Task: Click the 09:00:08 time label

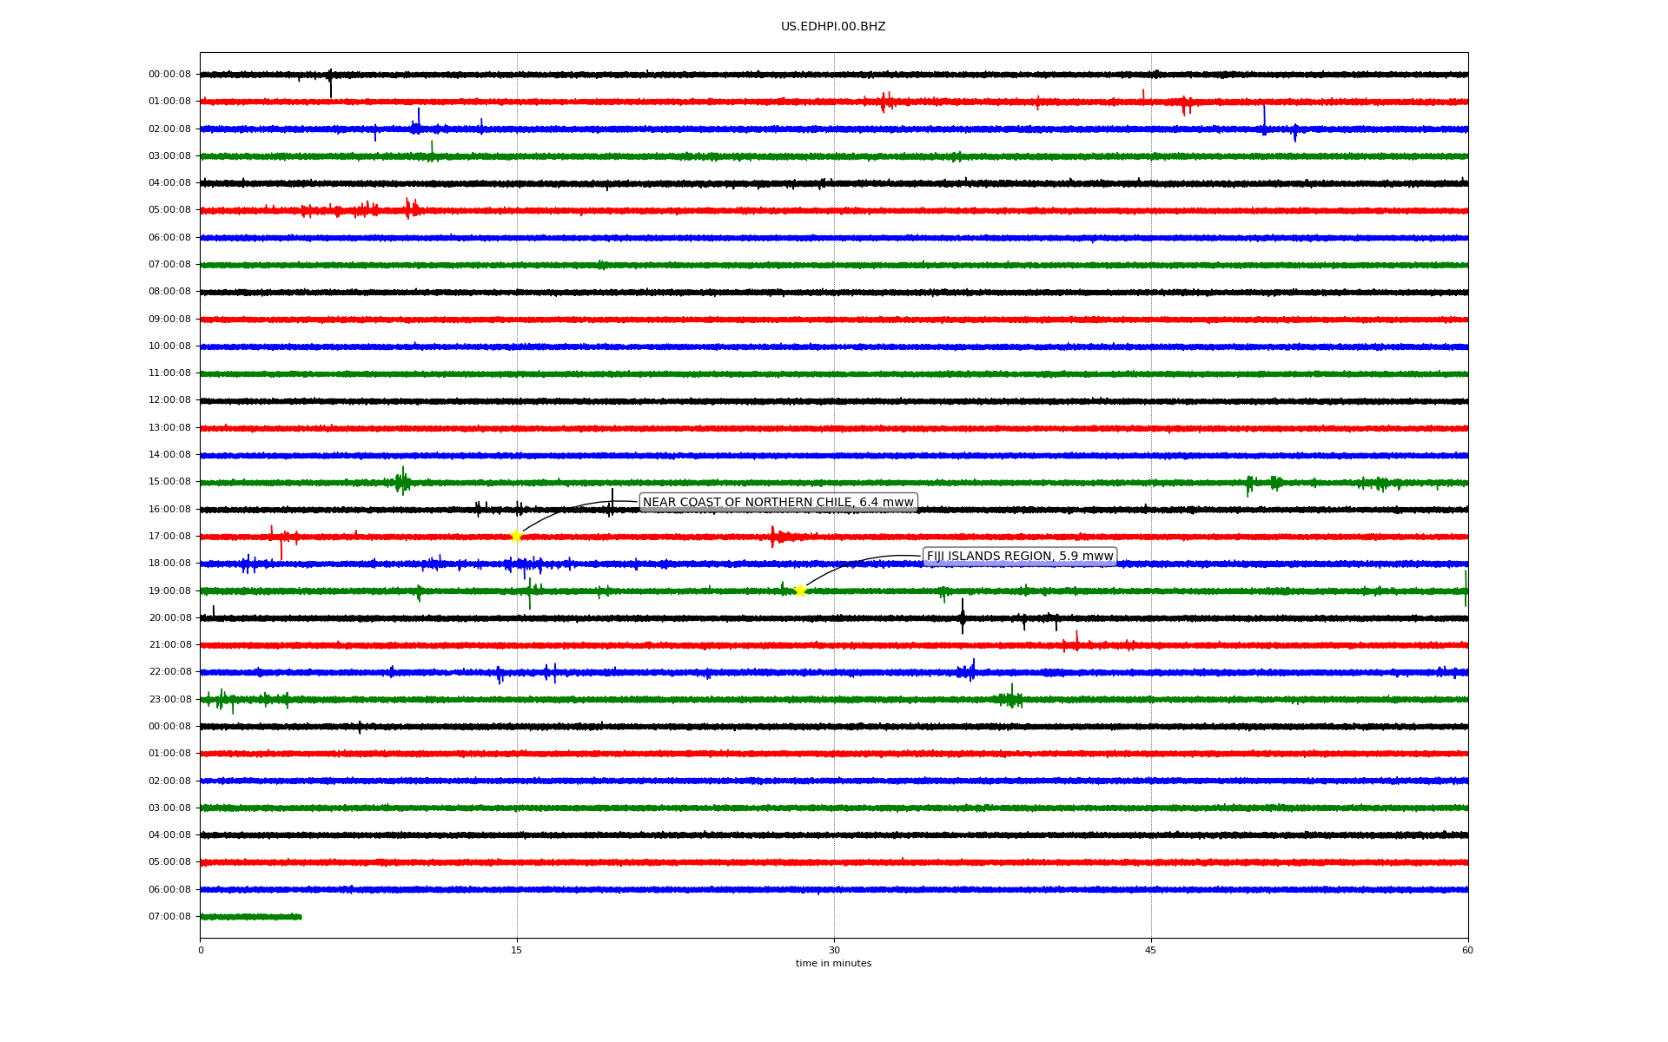Action: (169, 320)
